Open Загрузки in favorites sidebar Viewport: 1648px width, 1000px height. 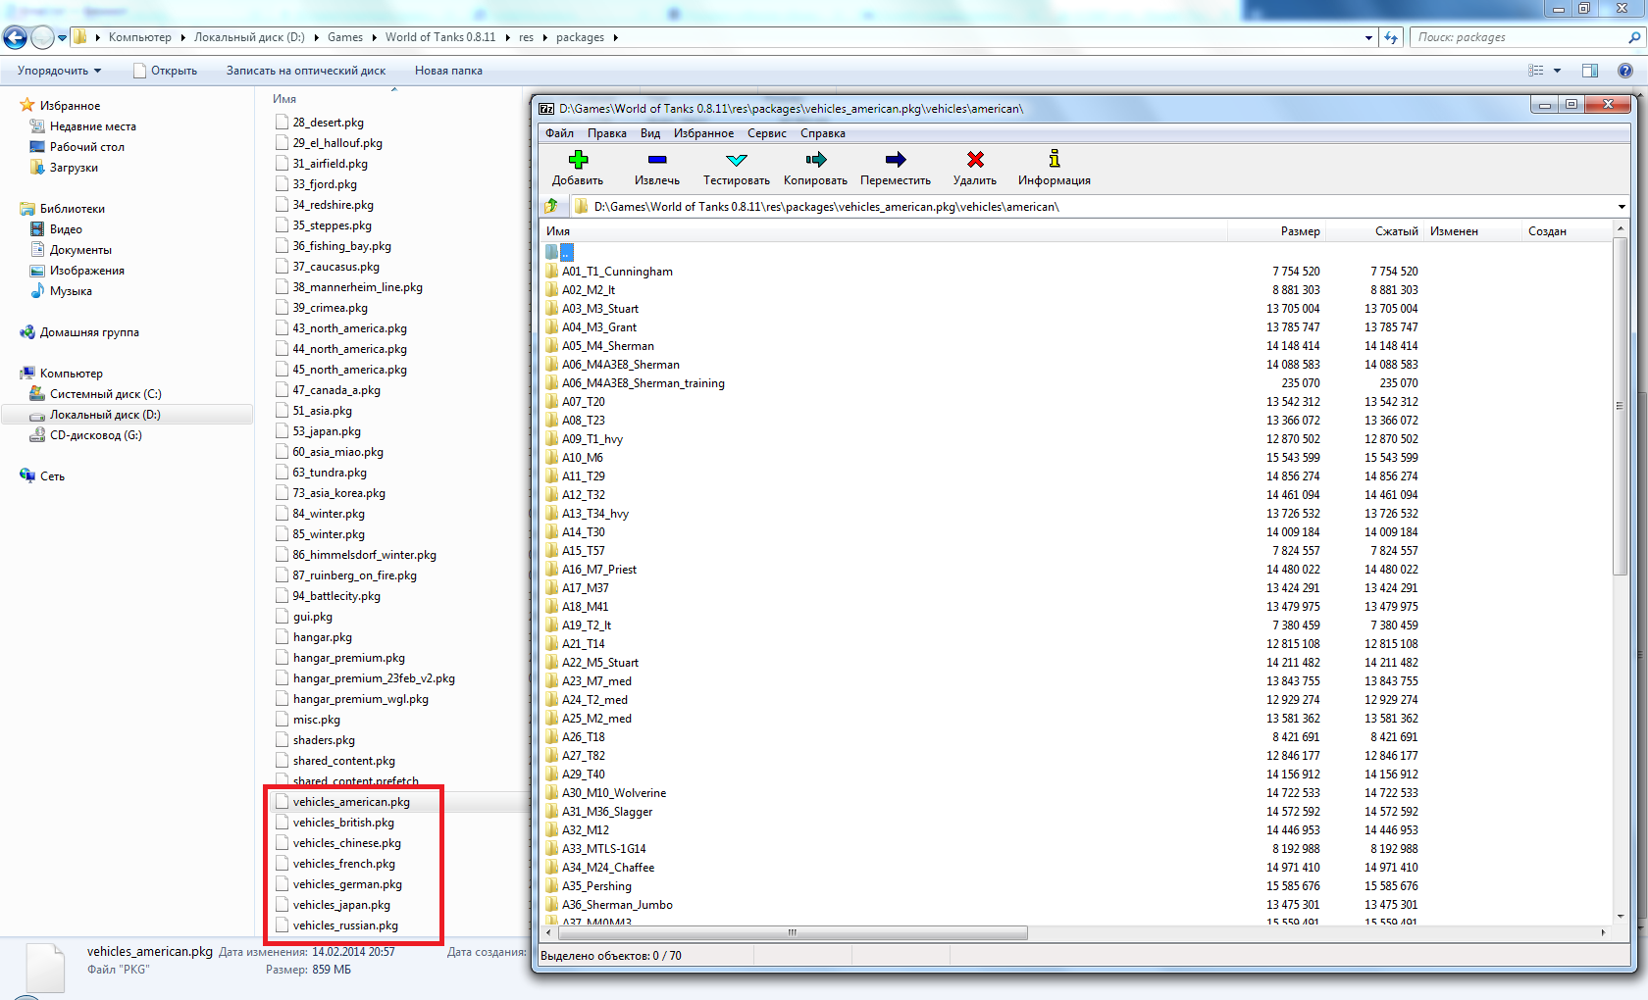[74, 168]
